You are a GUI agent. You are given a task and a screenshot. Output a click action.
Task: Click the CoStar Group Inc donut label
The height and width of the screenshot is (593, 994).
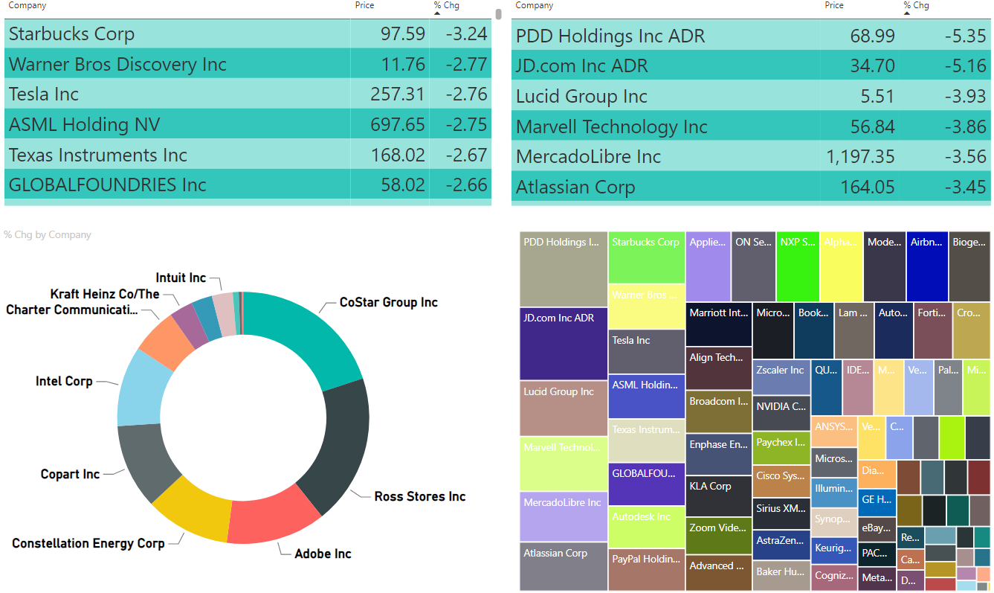389,302
